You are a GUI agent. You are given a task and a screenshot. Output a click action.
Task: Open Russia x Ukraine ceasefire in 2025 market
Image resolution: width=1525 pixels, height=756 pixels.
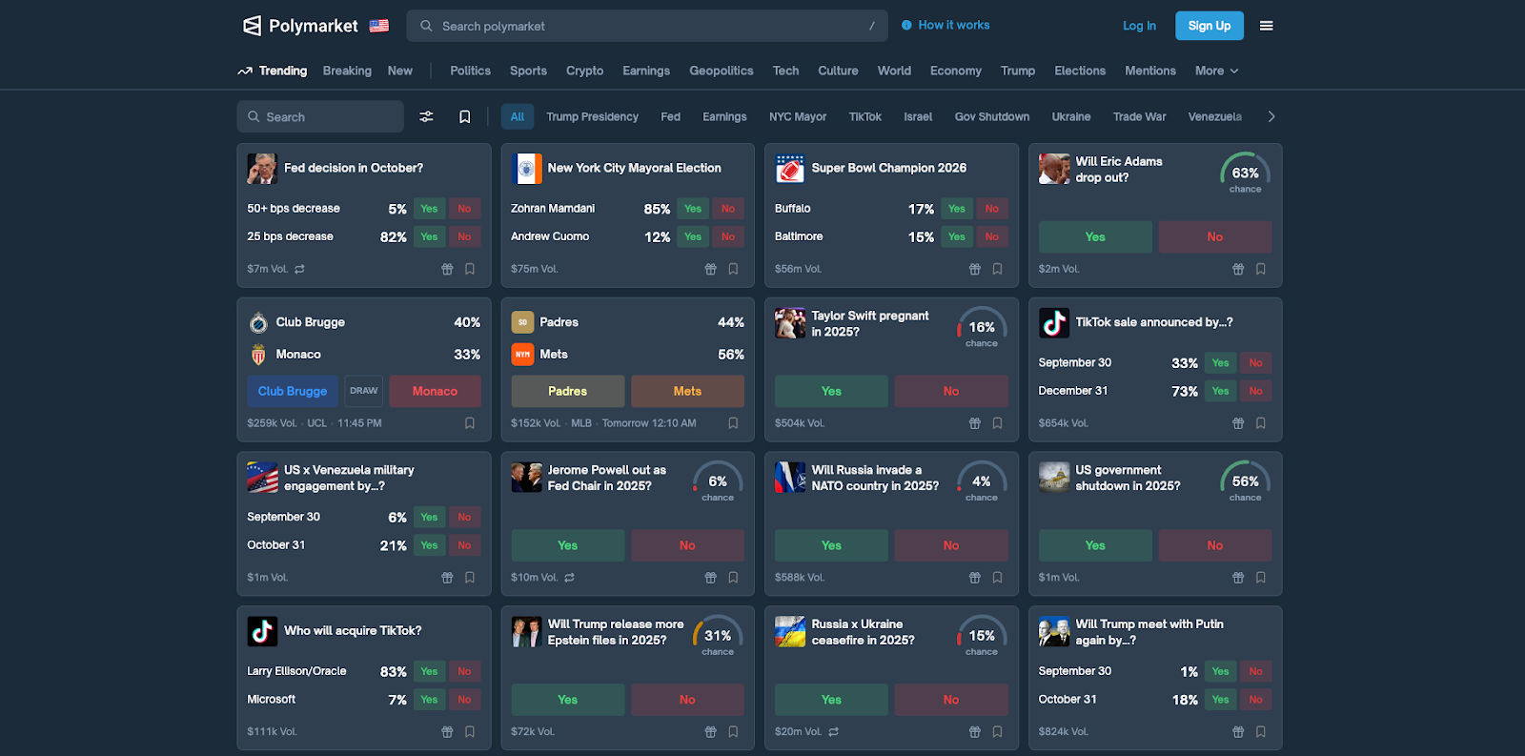864,632
